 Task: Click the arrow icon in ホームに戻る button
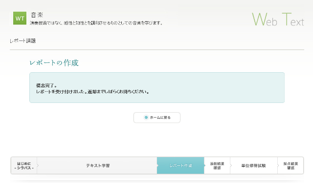click(x=146, y=117)
